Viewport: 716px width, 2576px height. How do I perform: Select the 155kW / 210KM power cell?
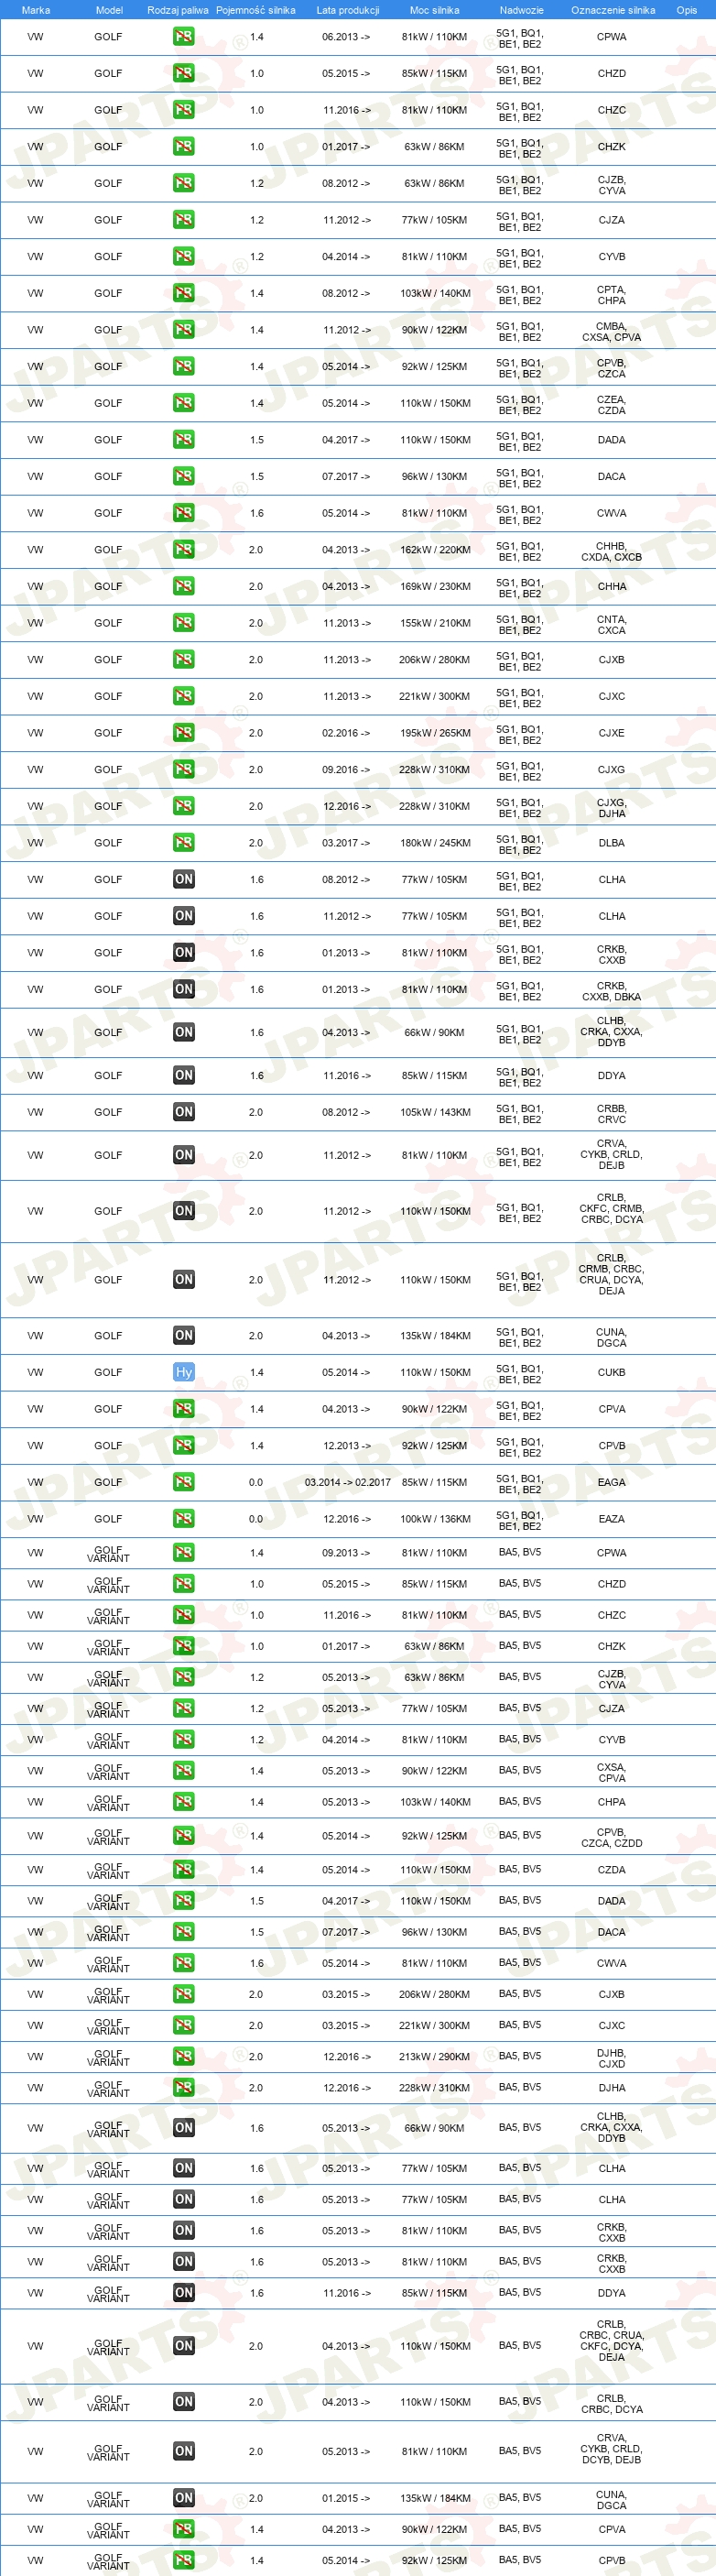[435, 623]
